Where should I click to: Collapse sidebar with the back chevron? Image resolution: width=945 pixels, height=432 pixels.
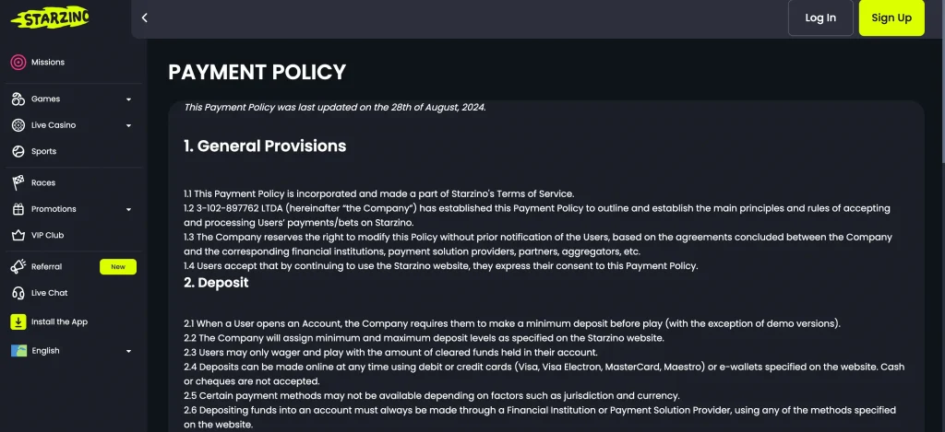tap(145, 18)
